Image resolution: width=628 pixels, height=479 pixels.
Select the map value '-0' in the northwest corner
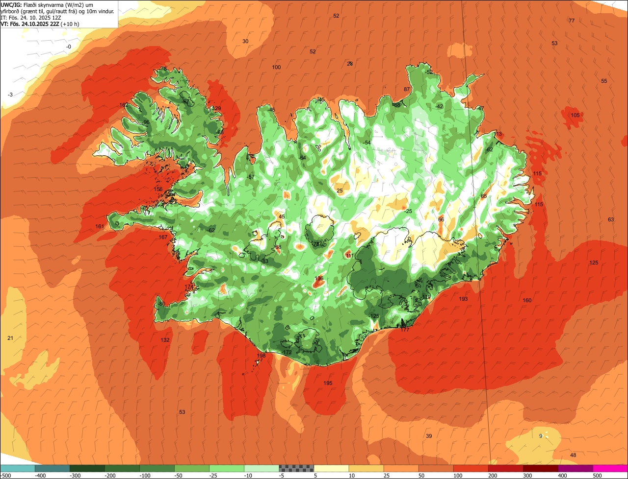tap(69, 47)
